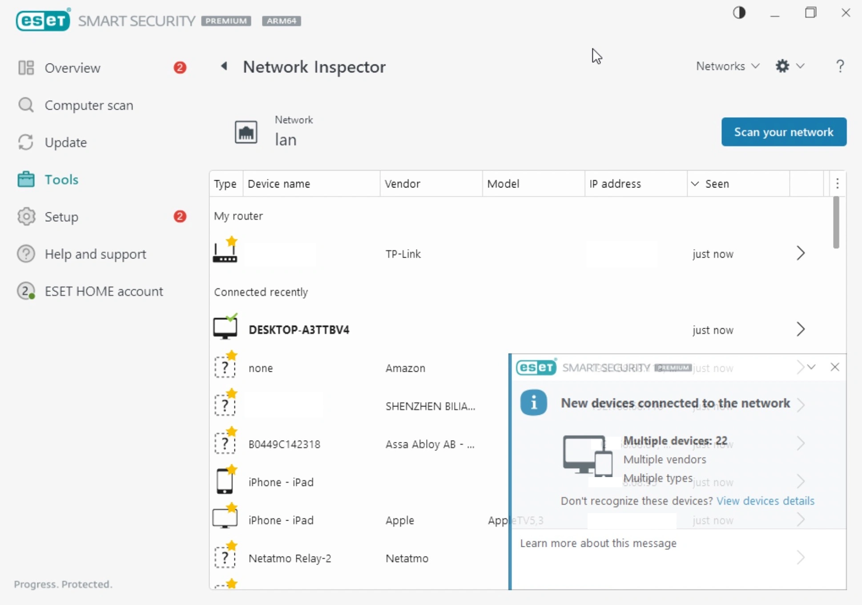This screenshot has height=605, width=862.
Task: Click the DESKTOP-A3TTBV4 computer icon
Action: tap(225, 327)
